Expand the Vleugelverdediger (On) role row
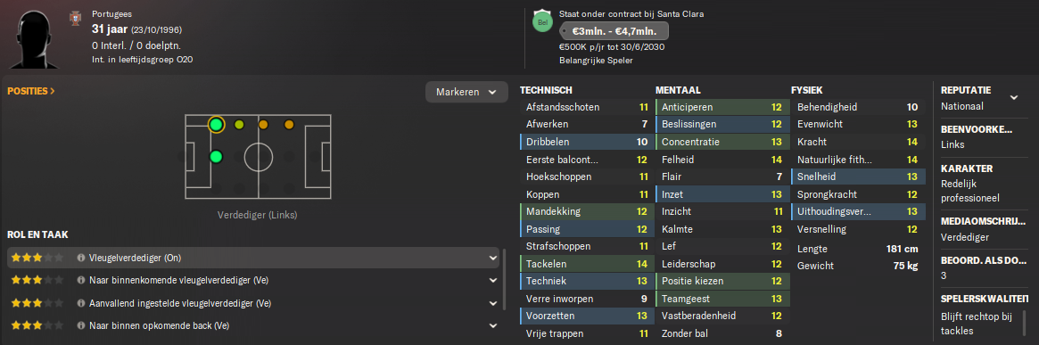 [x=492, y=258]
